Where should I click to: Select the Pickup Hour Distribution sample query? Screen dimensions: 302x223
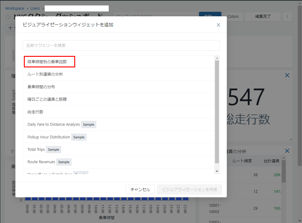(49, 137)
